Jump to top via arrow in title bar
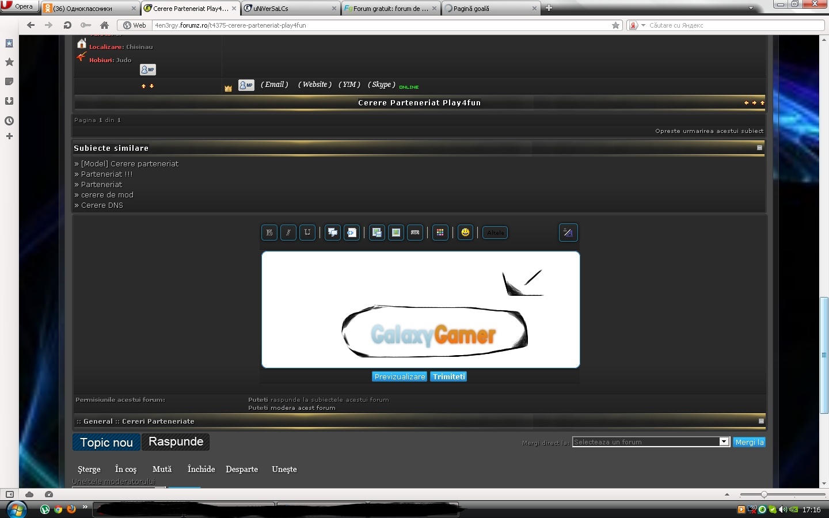This screenshot has width=829, height=518. 762,103
